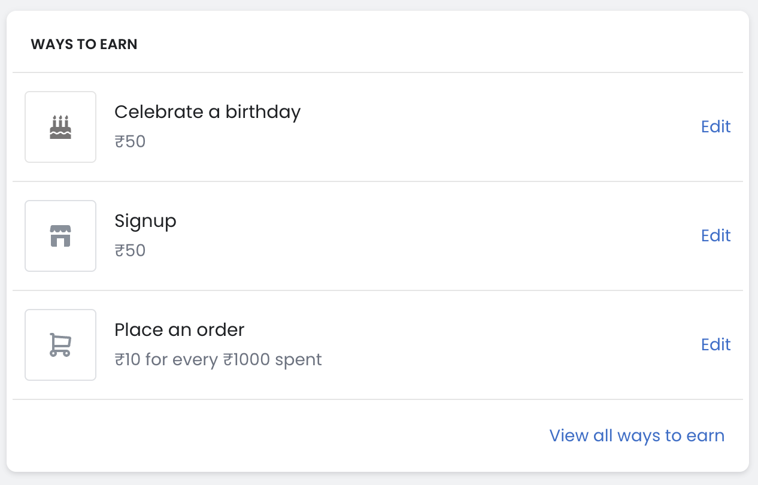Edit the Place an order reward

click(x=715, y=345)
